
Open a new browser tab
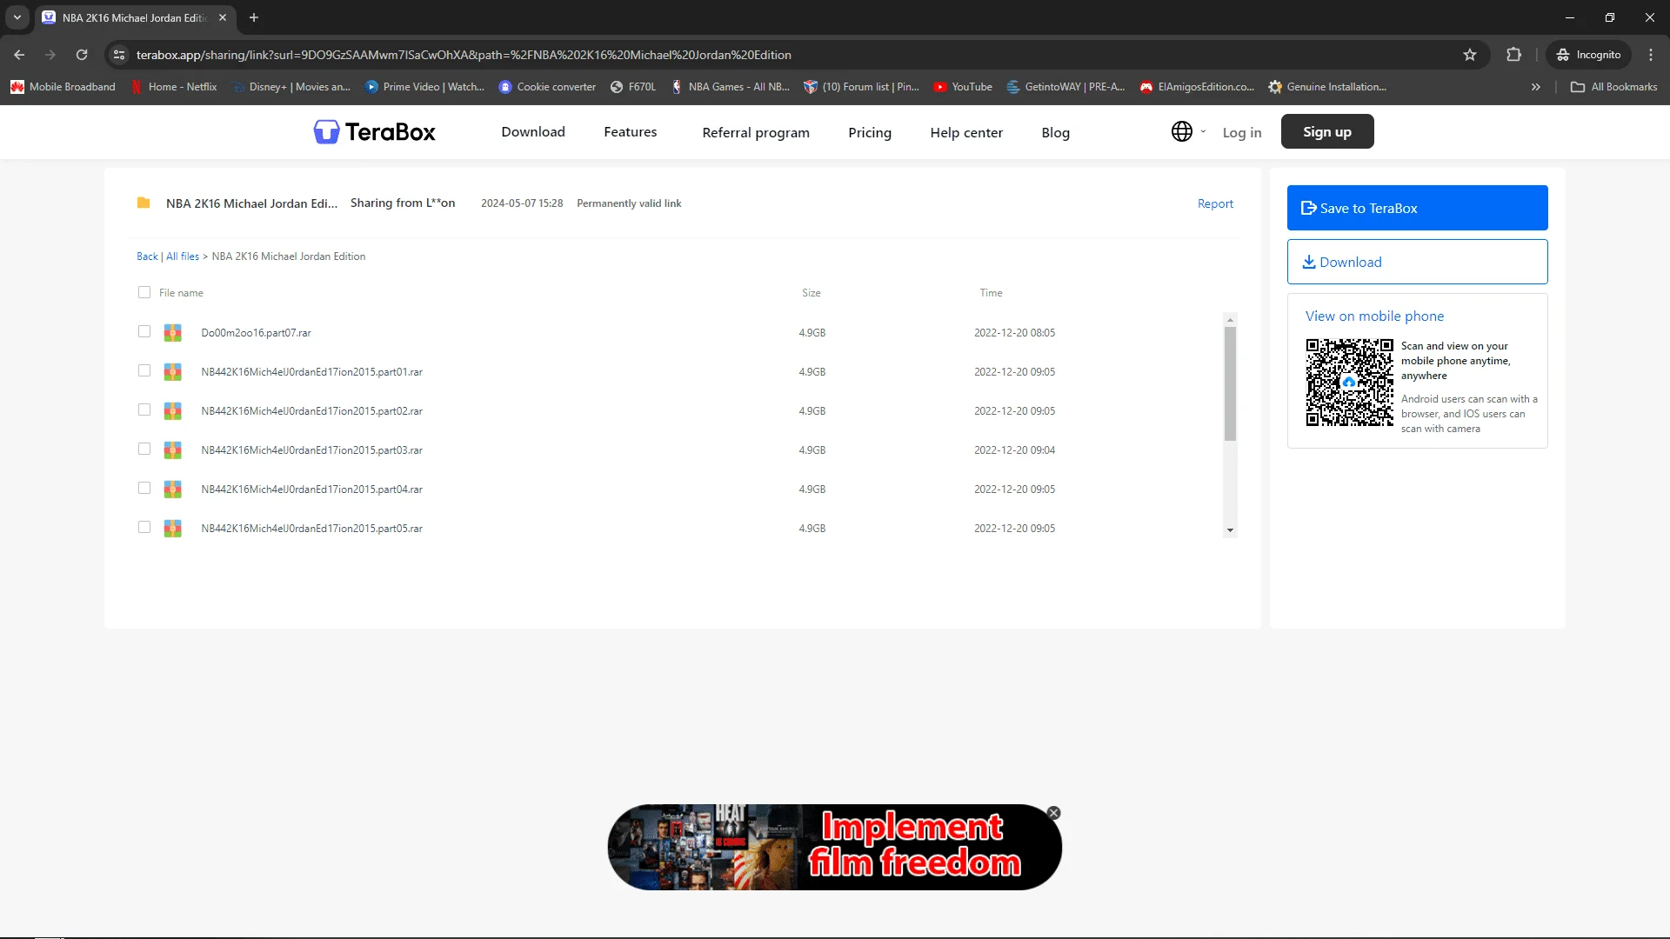coord(254,17)
